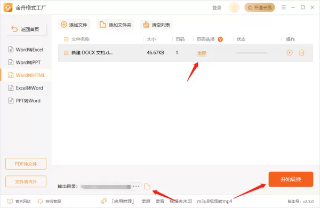Click the 金舟格式工厂 app logo icon
Image resolution: width=320 pixels, height=208 pixels.
click(8, 7)
